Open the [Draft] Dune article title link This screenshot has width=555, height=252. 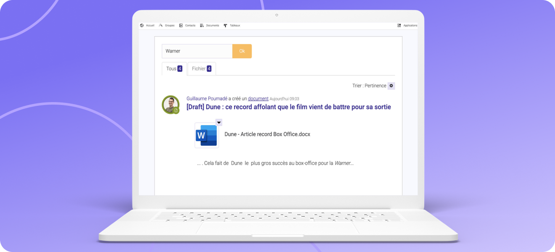tap(288, 107)
